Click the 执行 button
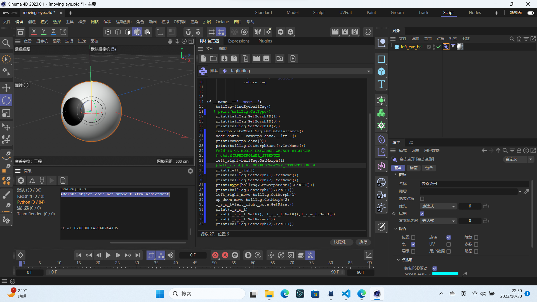This screenshot has width=537, height=302. [x=363, y=242]
